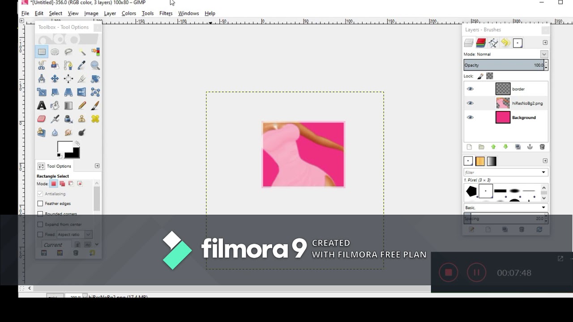The width and height of the screenshot is (573, 322).
Task: Open the Select menu
Action: 56,13
